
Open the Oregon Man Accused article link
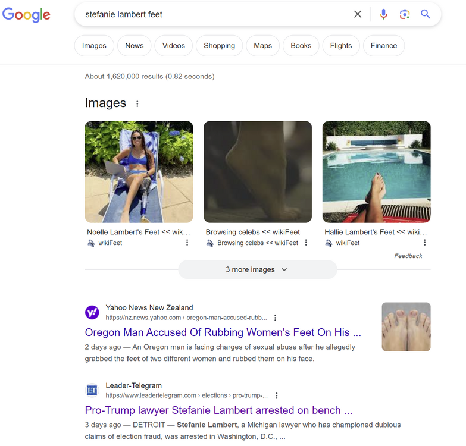pyautogui.click(x=223, y=332)
